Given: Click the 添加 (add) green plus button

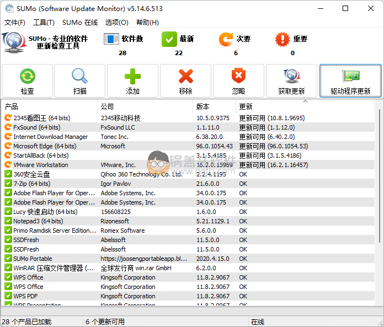Looking at the screenshot, I should (x=132, y=81).
